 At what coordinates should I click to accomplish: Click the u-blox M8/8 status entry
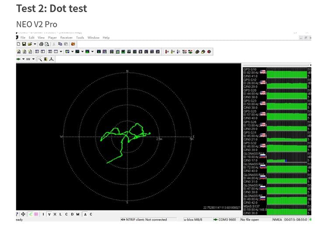(x=193, y=219)
